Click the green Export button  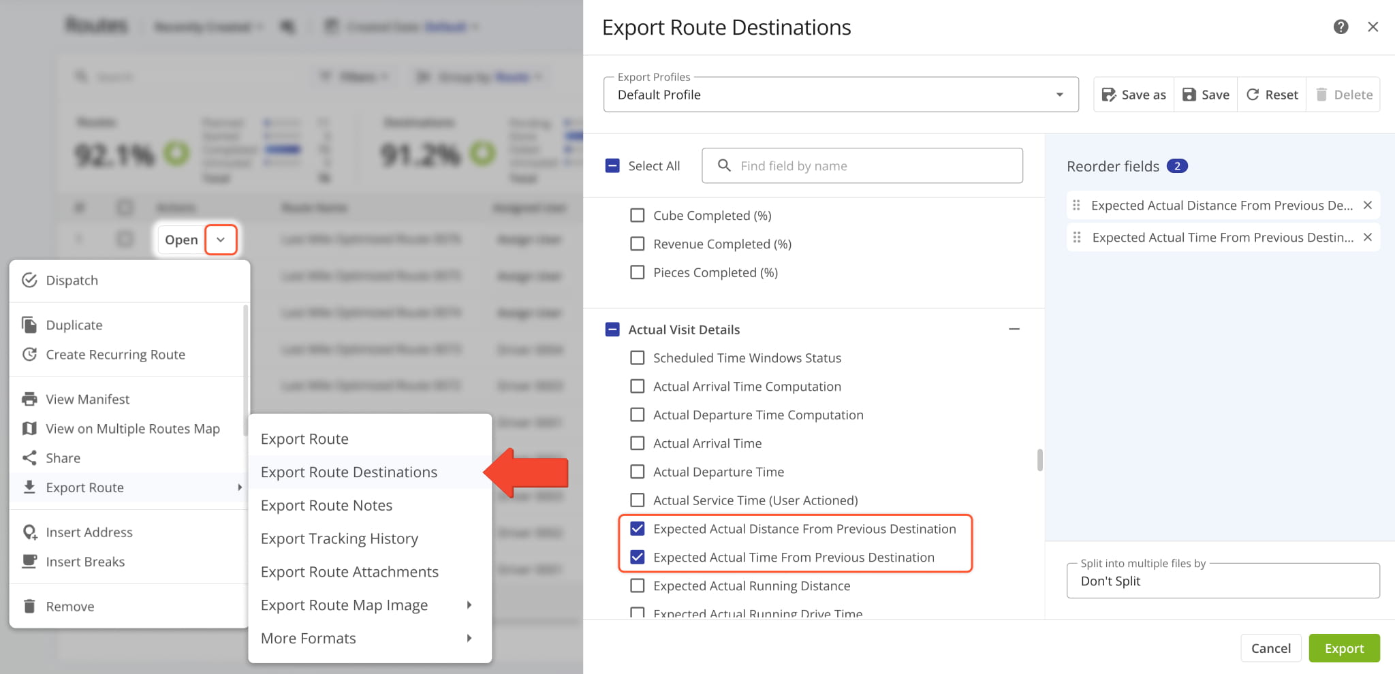(x=1344, y=648)
